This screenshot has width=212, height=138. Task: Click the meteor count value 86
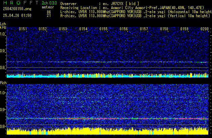(49, 12)
